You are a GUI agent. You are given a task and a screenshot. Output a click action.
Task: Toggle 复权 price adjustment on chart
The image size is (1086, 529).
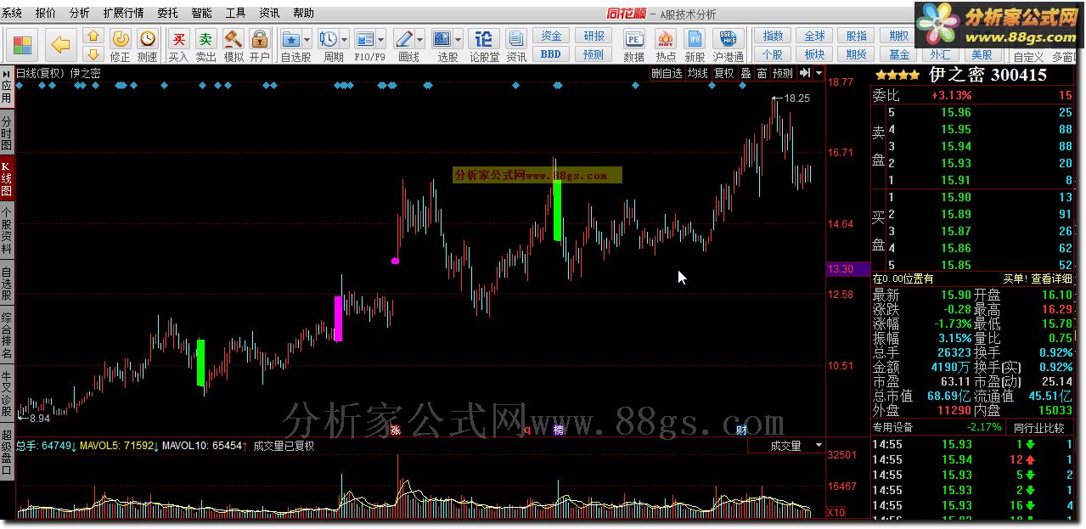pyautogui.click(x=723, y=74)
